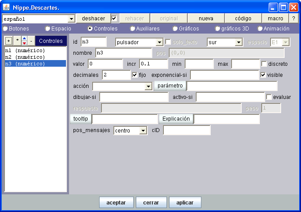Click the question mark help button
301x212 pixels.
293,19
